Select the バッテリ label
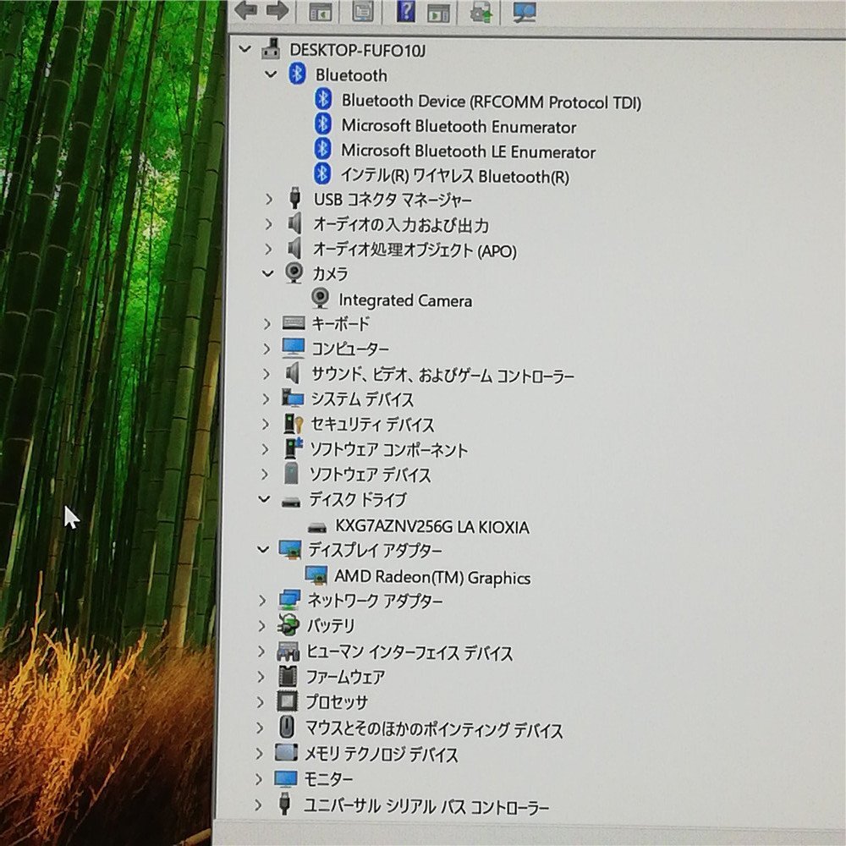Viewport: 846px width, 846px height. pyautogui.click(x=331, y=625)
